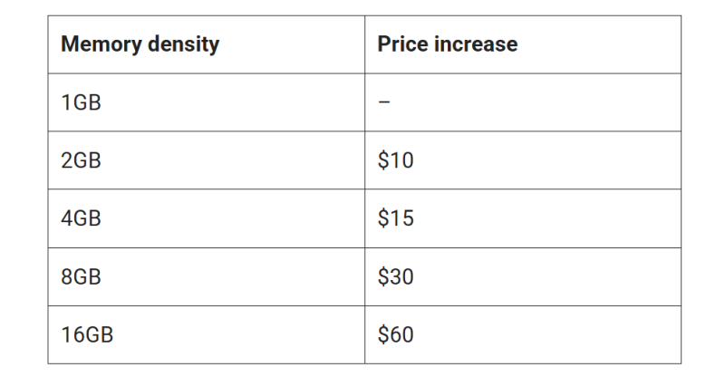Click the word "Memory" in the header
The height and width of the screenshot is (377, 725).
(x=98, y=44)
